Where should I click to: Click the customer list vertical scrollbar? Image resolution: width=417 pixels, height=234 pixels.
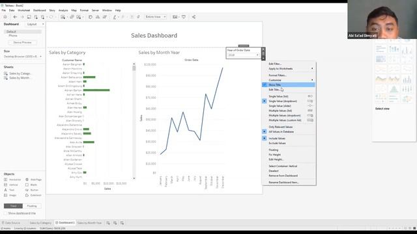pyautogui.click(x=134, y=121)
